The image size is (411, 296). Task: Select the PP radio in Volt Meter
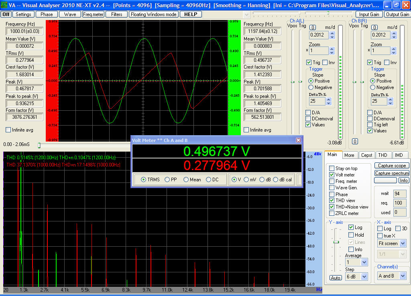(167, 180)
